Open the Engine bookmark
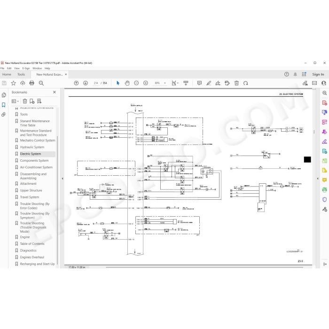The image size is (329, 329). 25,237
